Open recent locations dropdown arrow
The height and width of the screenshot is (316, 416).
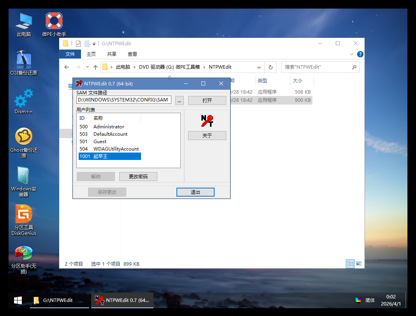coord(87,67)
